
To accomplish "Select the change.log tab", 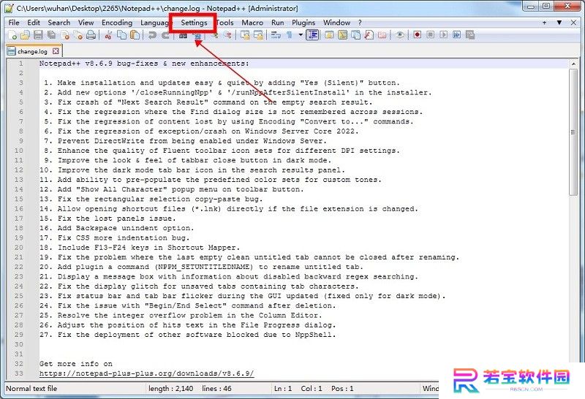I will [x=33, y=51].
